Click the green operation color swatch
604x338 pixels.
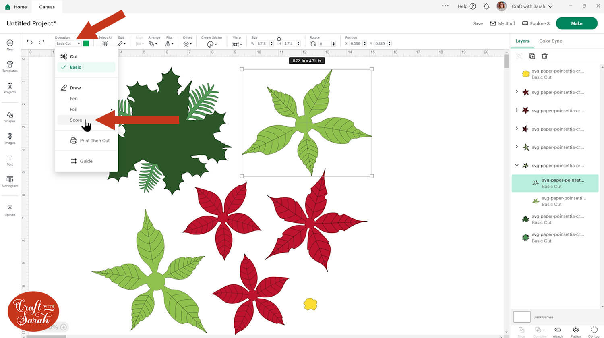86,44
